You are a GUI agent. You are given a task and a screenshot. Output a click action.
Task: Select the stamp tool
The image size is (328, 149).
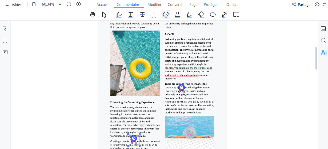click(x=178, y=15)
